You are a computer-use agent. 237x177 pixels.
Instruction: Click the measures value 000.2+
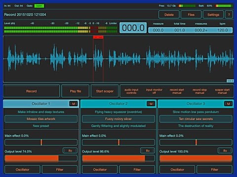(201, 30)
